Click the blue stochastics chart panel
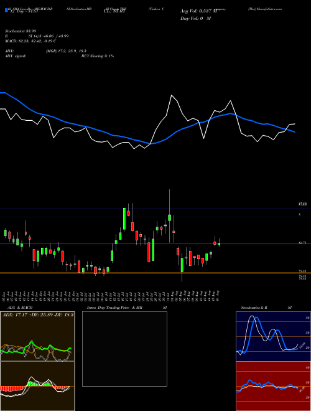311x411 pixels. point(273,336)
